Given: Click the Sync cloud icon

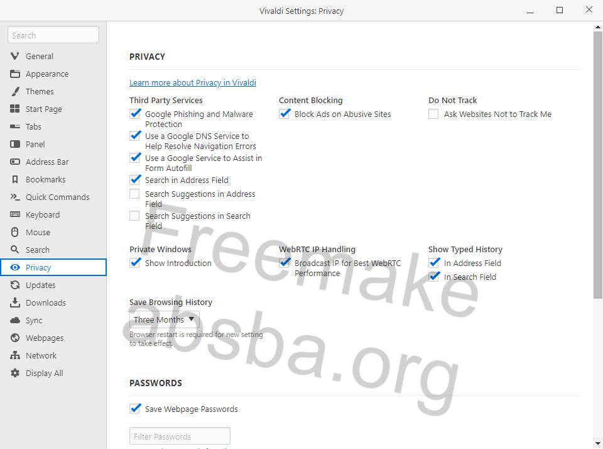Looking at the screenshot, I should coord(14,320).
